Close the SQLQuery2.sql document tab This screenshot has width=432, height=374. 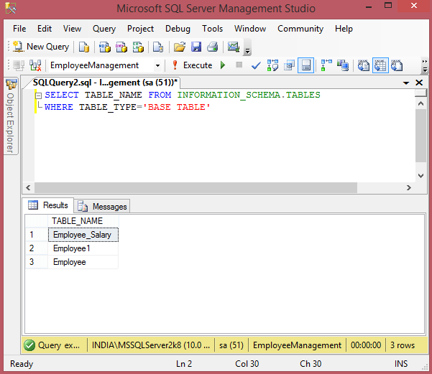[x=419, y=83]
